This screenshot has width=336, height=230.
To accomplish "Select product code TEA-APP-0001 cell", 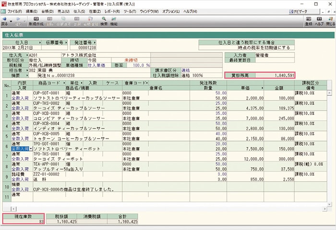I will [49, 164].
